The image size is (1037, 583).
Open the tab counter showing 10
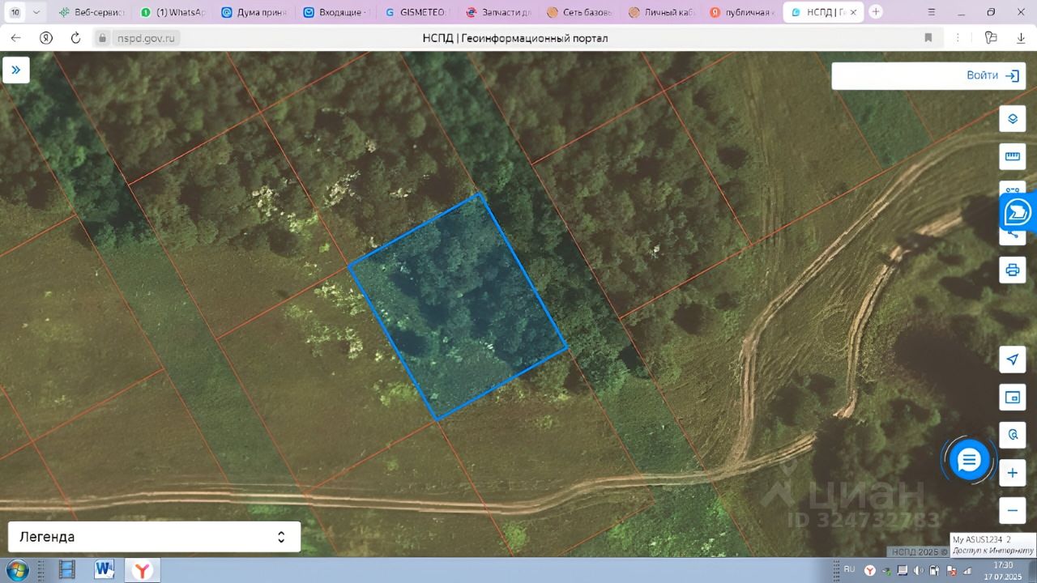(15, 12)
